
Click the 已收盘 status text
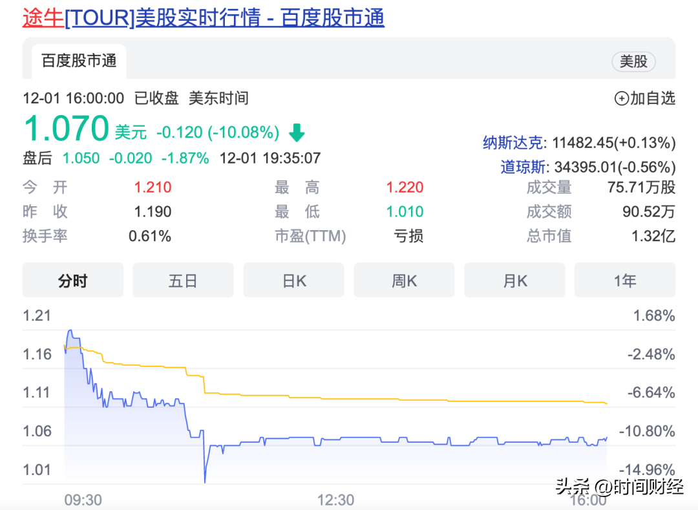[x=156, y=98]
